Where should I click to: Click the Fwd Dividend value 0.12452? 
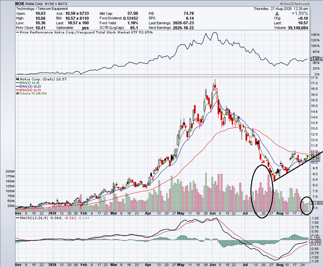click(130, 18)
